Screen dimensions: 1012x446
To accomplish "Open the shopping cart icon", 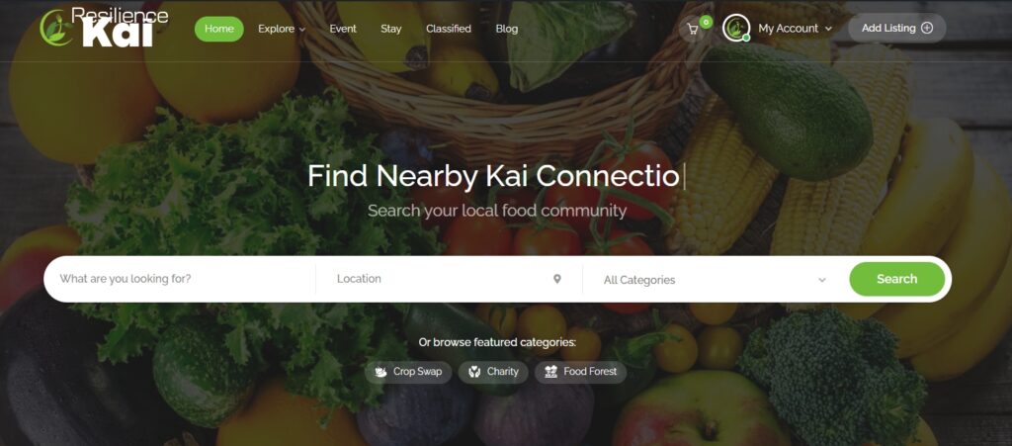I will tap(693, 29).
